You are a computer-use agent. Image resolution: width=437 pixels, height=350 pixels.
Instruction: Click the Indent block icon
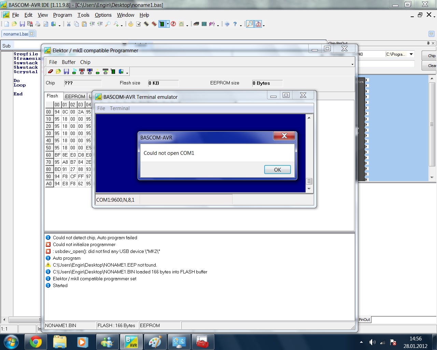point(92,24)
